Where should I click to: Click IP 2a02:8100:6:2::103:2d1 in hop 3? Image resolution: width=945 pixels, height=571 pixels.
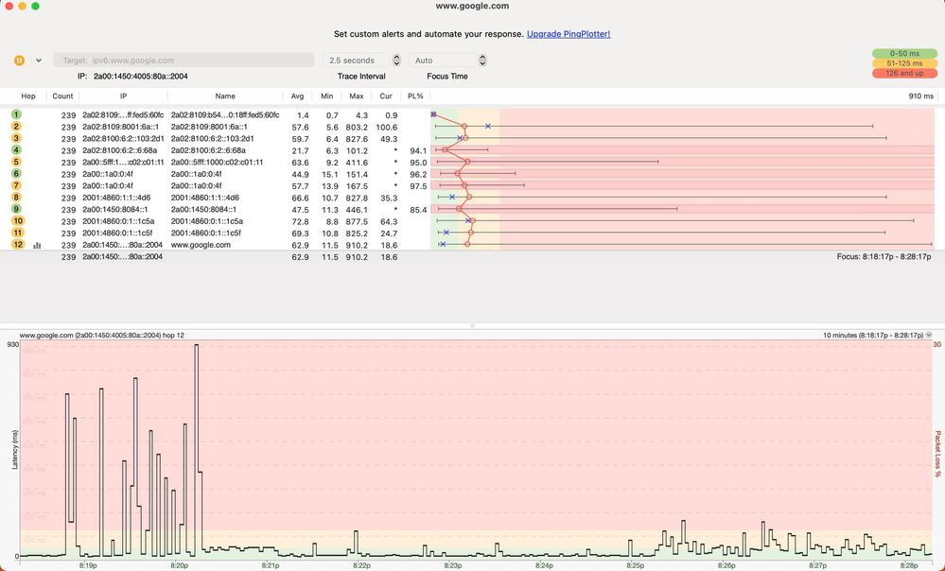click(x=123, y=139)
